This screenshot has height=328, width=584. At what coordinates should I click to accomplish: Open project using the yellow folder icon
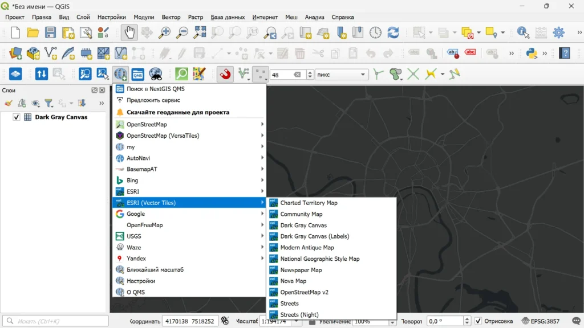(x=33, y=32)
